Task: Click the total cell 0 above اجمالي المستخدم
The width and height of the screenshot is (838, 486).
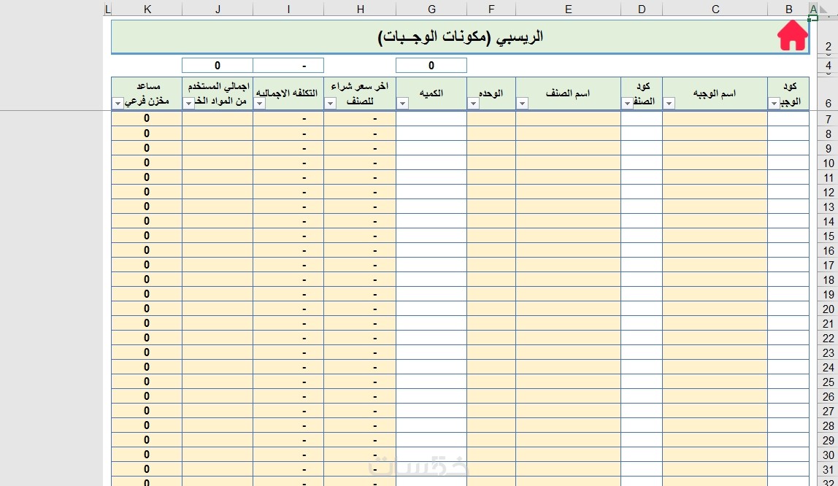Action: (x=218, y=65)
